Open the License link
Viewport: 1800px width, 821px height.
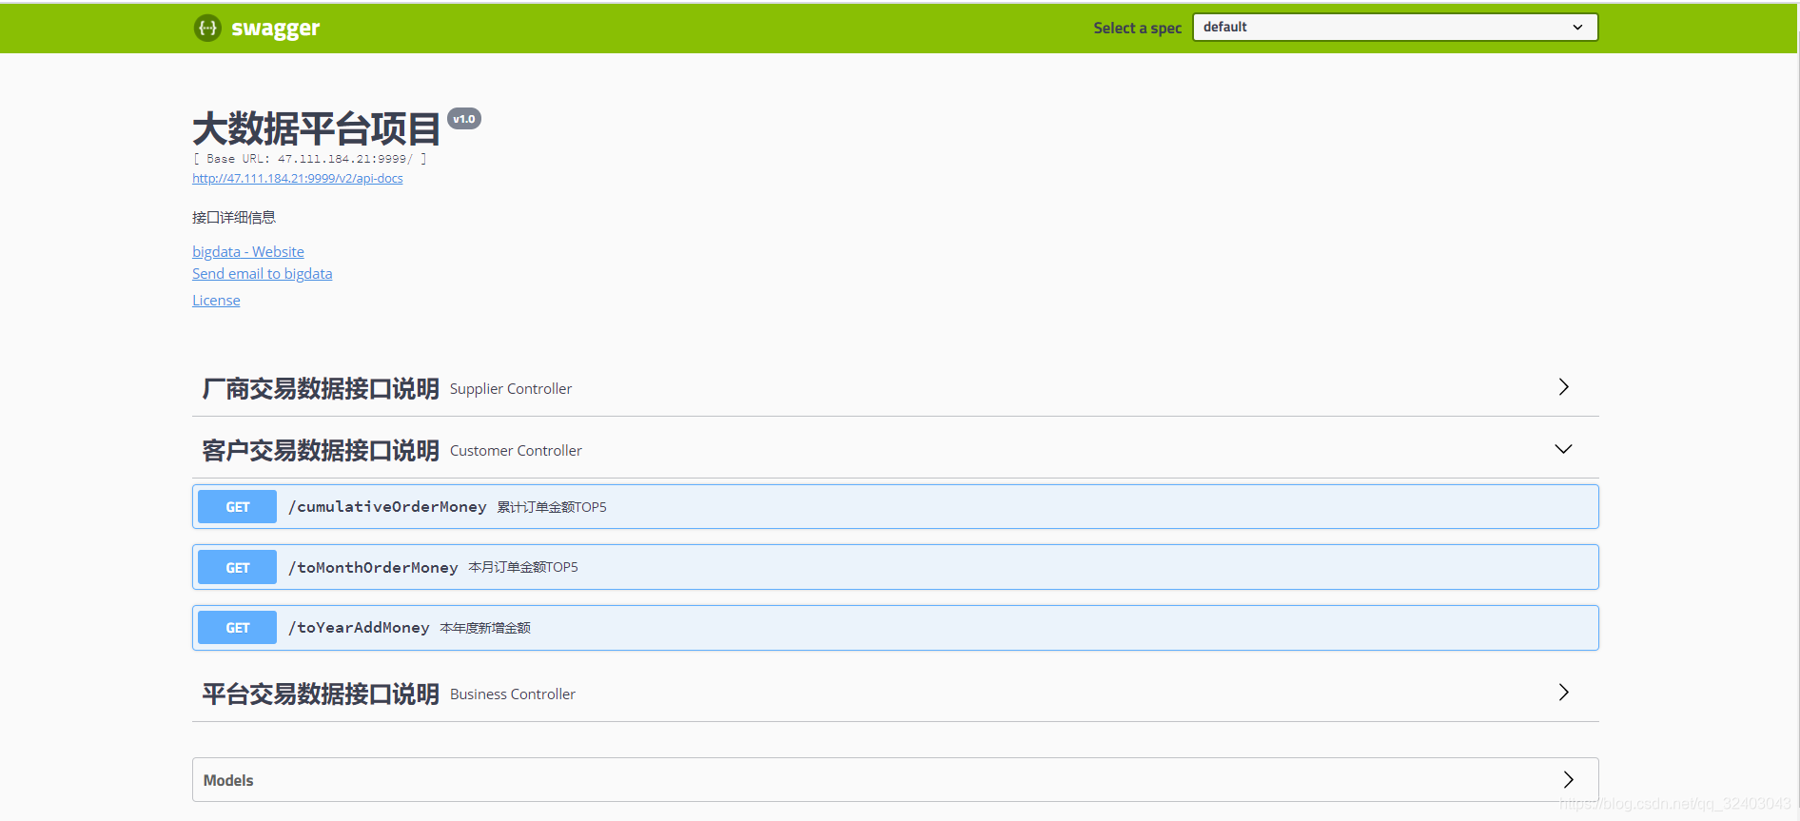tap(216, 300)
